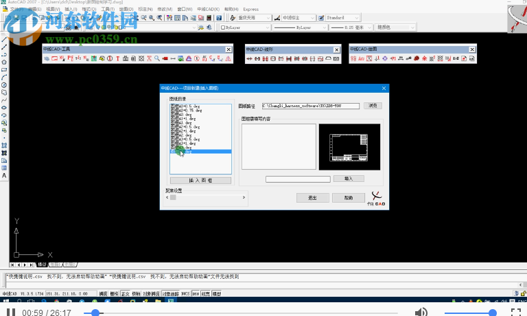527x316 pixels.
Task: Click the first double-arrow icon in 中线CAD-线形
Action: click(249, 59)
